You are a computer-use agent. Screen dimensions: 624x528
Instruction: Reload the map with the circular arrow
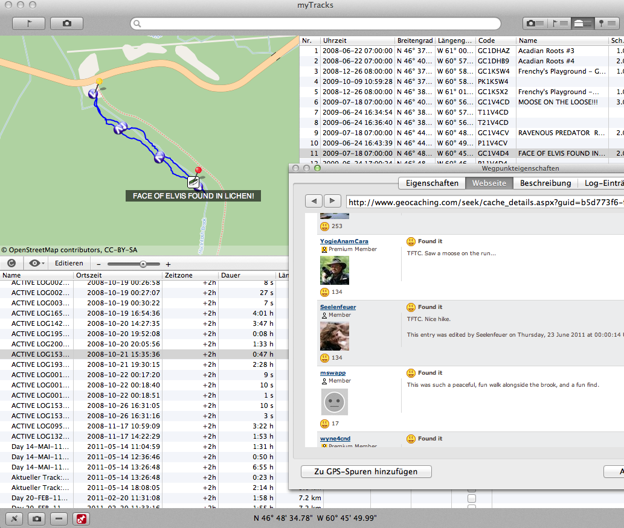click(11, 263)
